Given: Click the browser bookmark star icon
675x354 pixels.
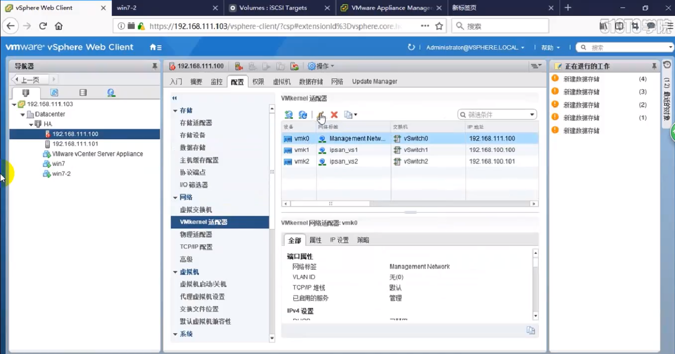Looking at the screenshot, I should 439,26.
